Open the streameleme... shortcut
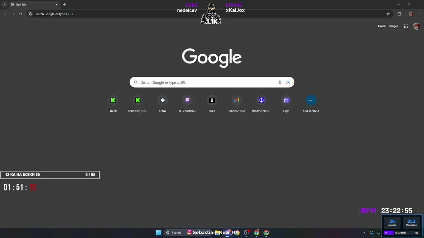424x238 pixels. [x=261, y=104]
